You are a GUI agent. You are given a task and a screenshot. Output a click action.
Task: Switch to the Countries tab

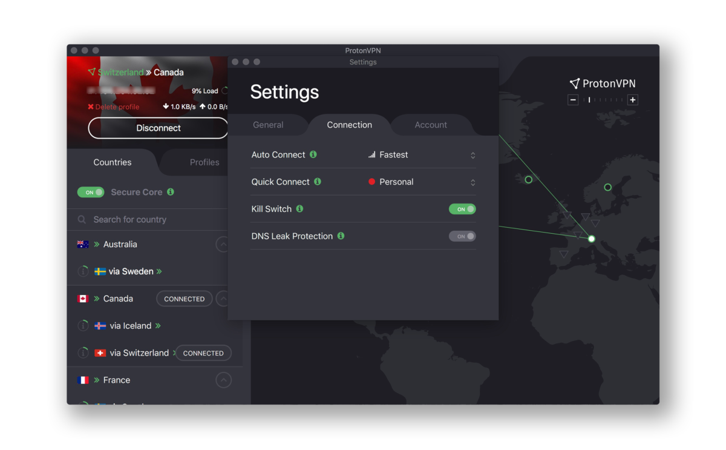[113, 162]
